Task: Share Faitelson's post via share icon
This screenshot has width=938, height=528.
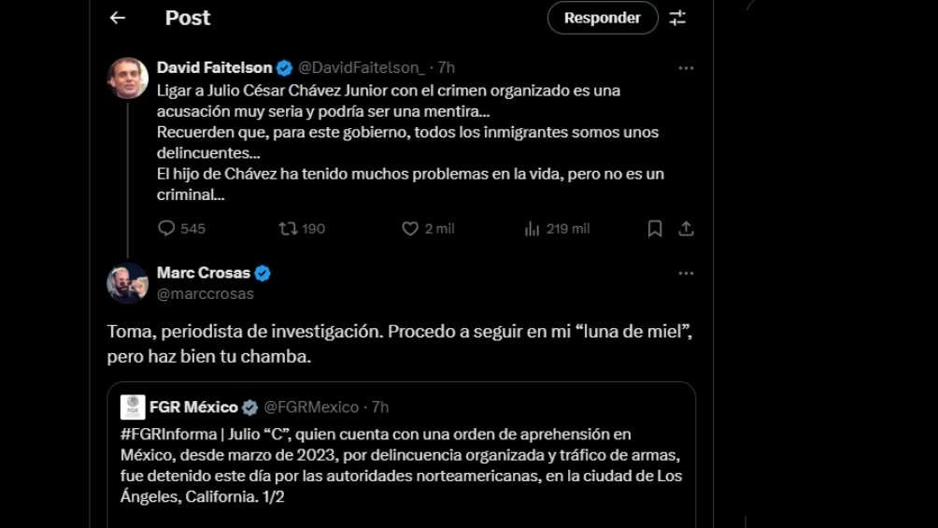Action: [686, 228]
